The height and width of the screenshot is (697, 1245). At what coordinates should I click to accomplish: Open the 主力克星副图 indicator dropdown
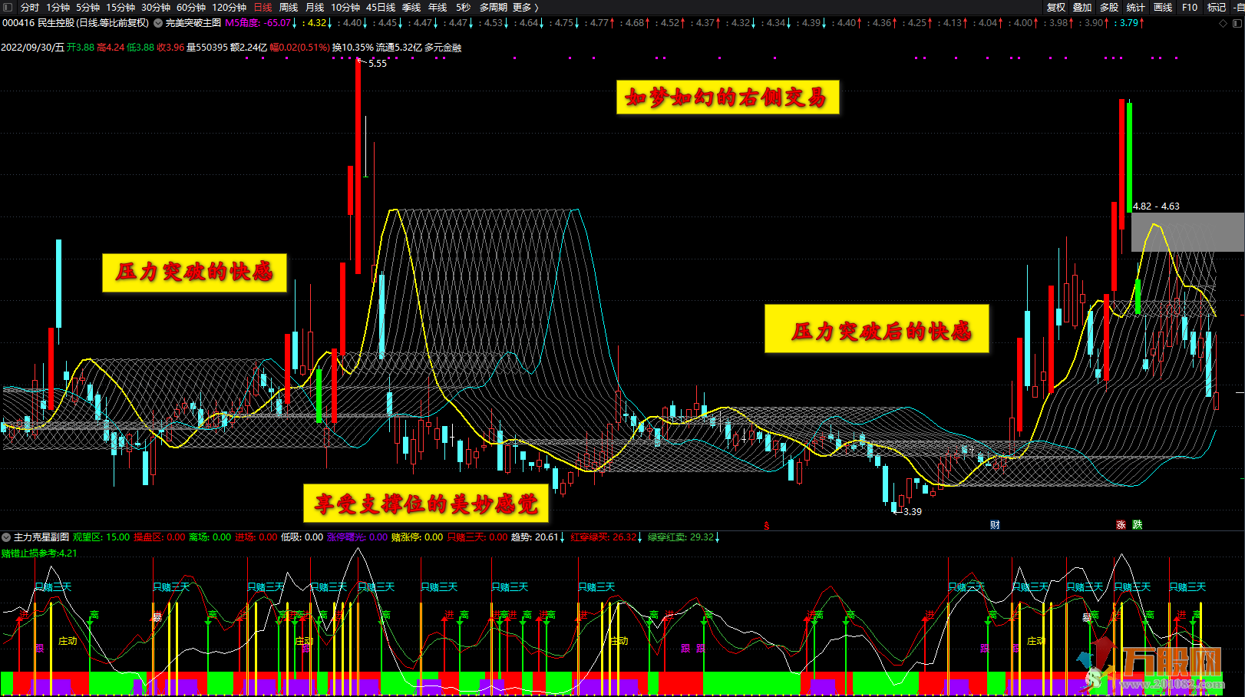6,537
